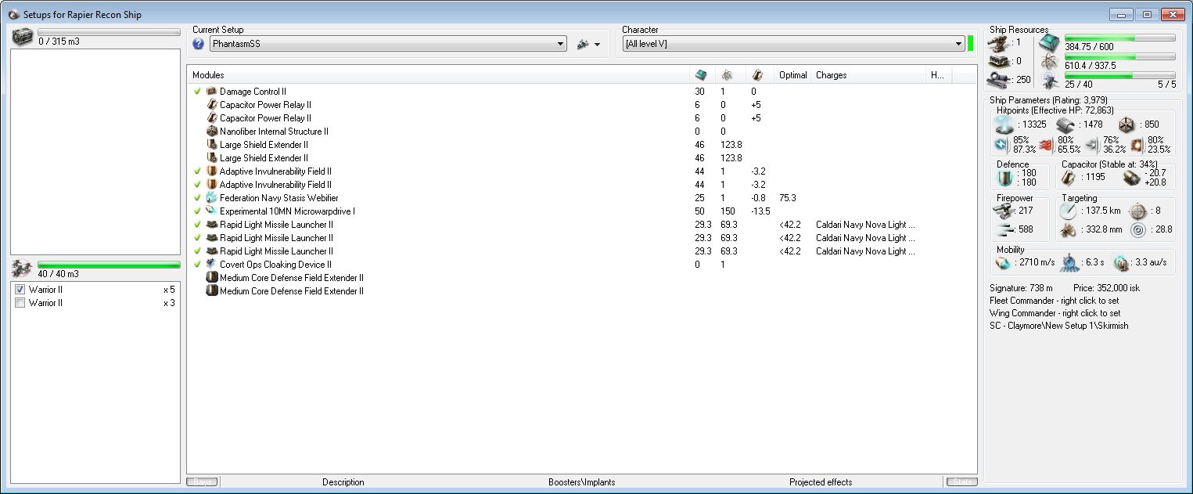
Task: Click the drone bay icon
Action: [x=22, y=269]
